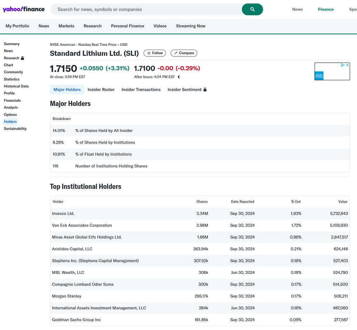Click the Invesco Ltd. holder row
Viewport: 357px width, 330px height.
(x=200, y=214)
